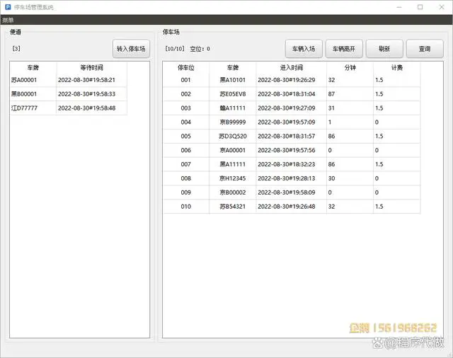The height and width of the screenshot is (358, 453).
Task: Click minutes value 1 in row 004
Action: click(x=330, y=122)
